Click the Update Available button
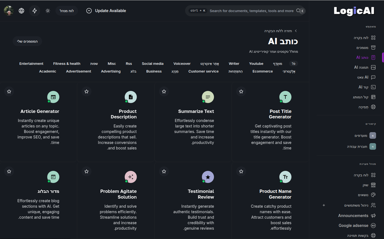The height and width of the screenshot is (239, 384). click(x=106, y=11)
